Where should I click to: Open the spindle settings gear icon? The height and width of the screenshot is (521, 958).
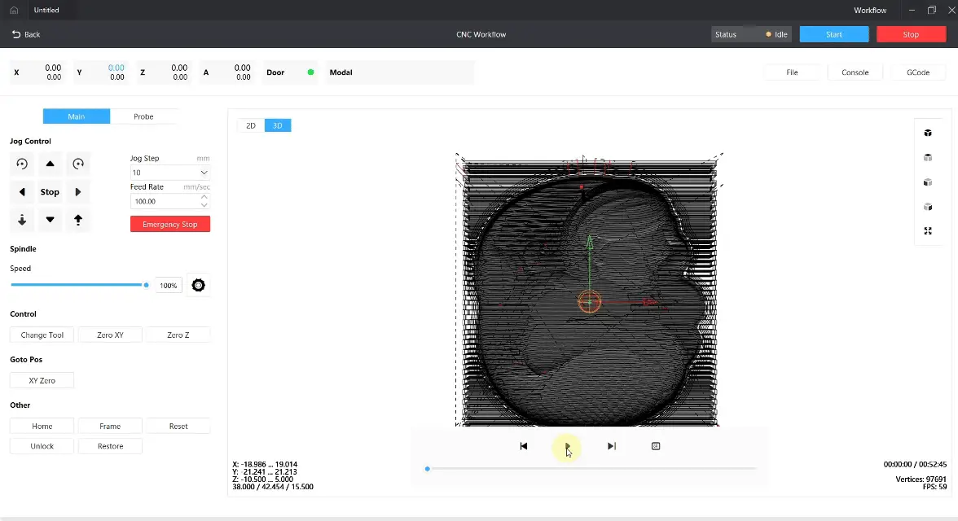click(x=198, y=285)
